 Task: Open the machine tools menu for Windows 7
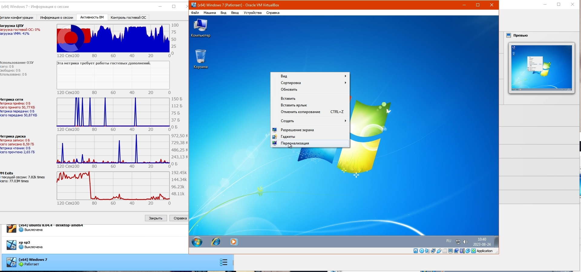click(223, 262)
